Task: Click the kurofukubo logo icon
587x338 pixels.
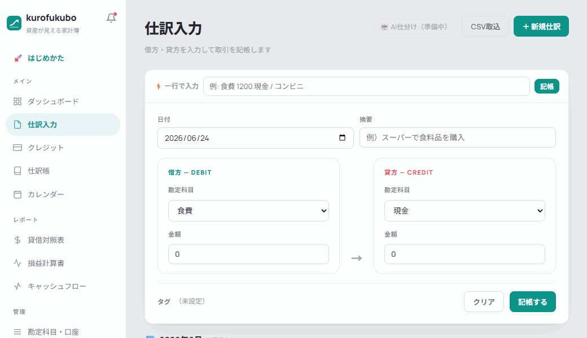Action: pos(14,23)
